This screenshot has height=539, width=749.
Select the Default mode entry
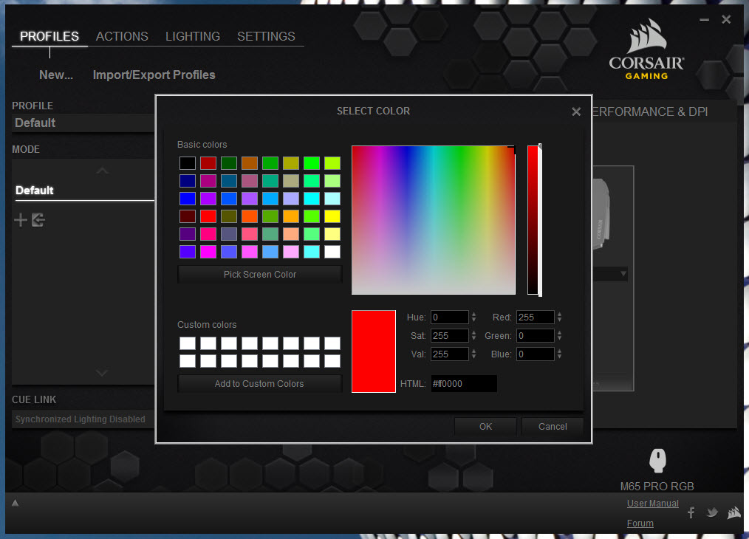[x=83, y=190]
